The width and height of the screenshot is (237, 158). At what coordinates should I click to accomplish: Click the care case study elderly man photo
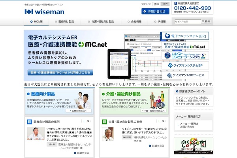[108, 134]
